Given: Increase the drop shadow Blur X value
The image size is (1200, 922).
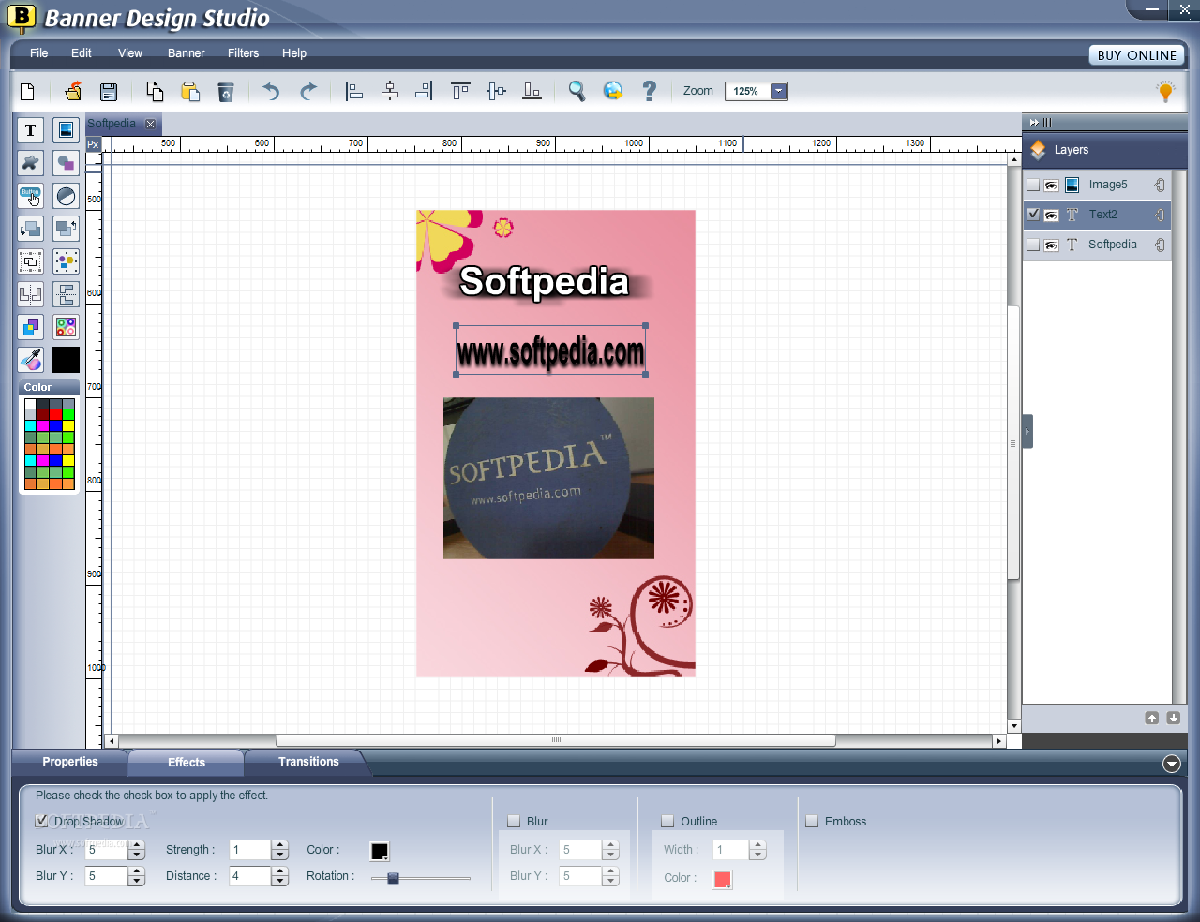Looking at the screenshot, I should point(137,845).
